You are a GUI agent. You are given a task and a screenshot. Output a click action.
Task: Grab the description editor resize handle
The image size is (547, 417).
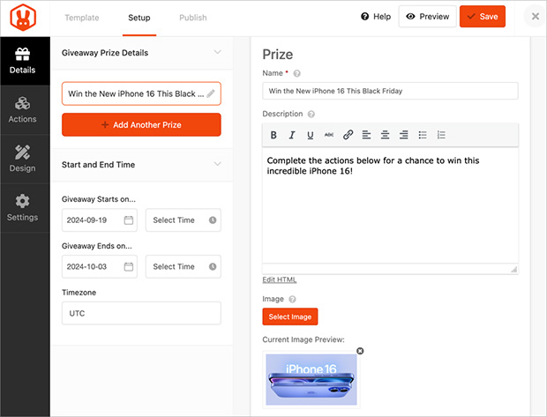point(513,269)
